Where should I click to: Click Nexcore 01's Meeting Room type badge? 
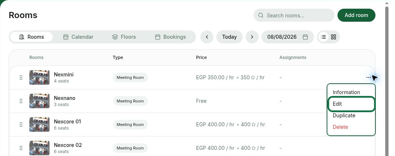[130, 125]
